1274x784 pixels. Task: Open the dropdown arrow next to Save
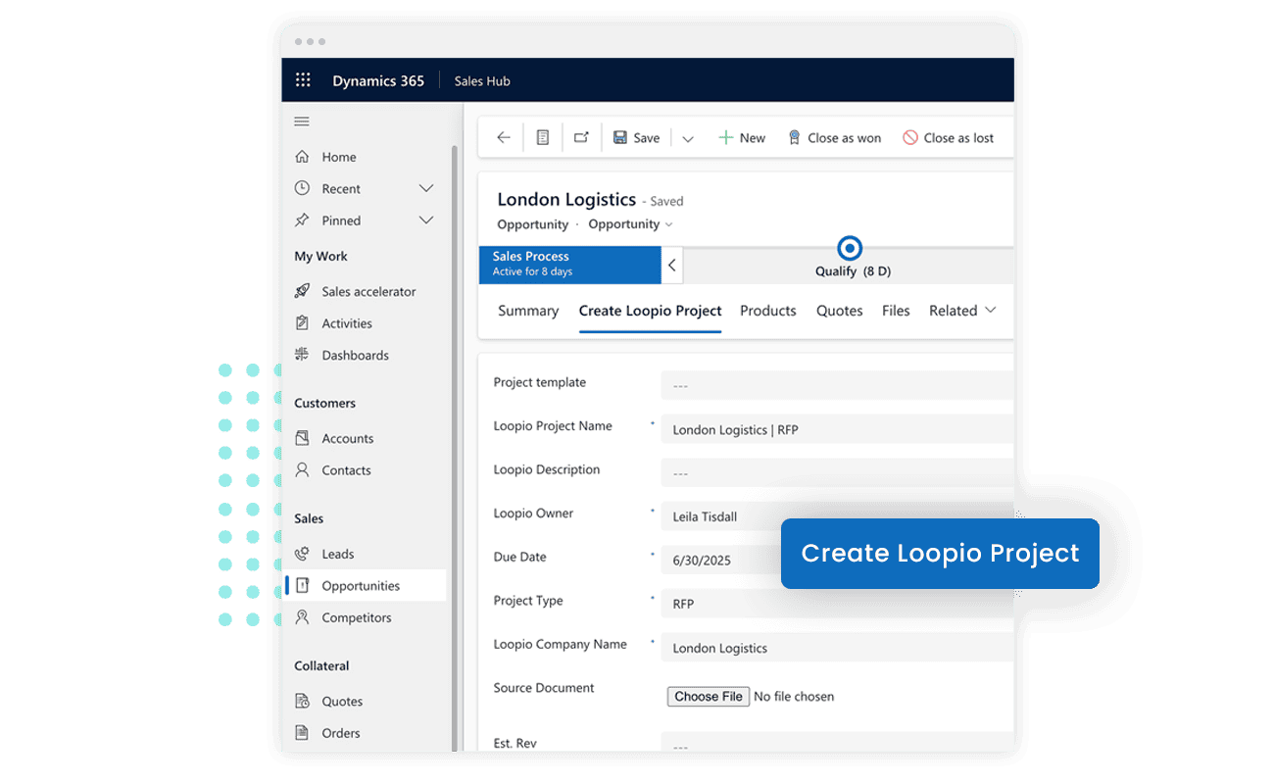pyautogui.click(x=688, y=139)
